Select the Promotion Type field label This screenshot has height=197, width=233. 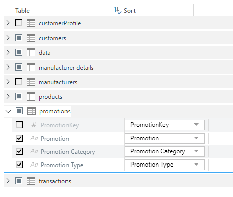pos(62,165)
